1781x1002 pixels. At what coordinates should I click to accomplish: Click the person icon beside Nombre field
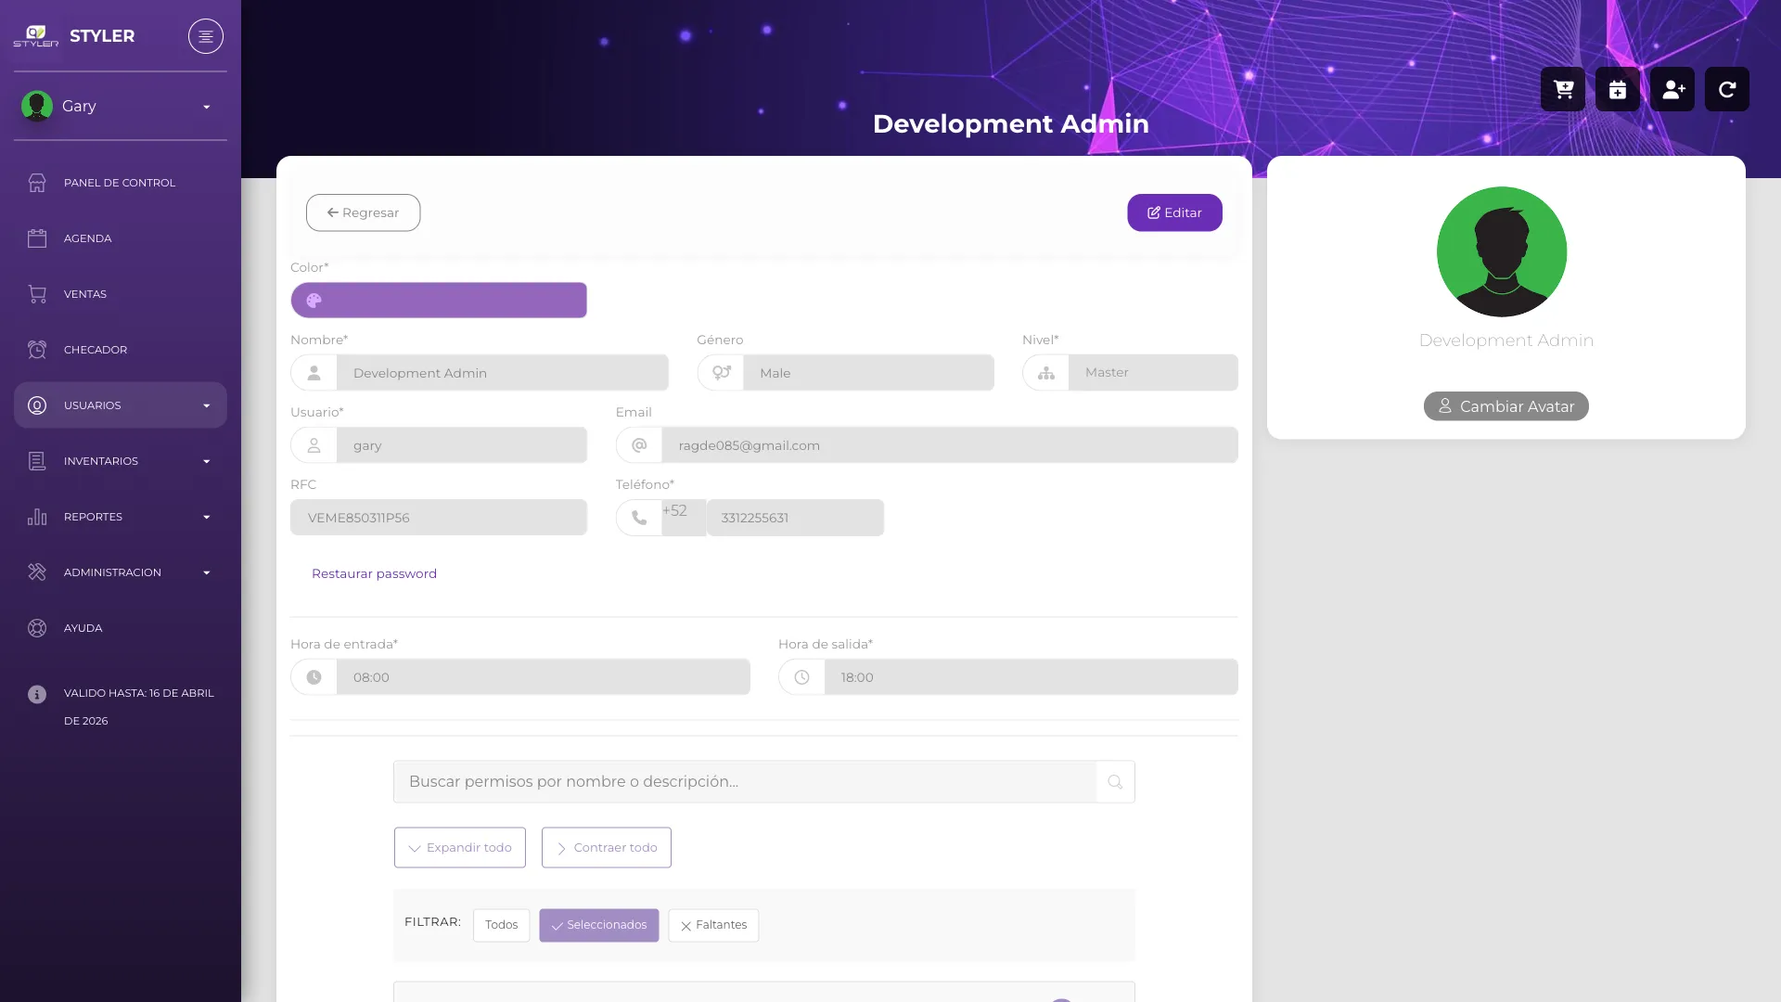(x=314, y=373)
